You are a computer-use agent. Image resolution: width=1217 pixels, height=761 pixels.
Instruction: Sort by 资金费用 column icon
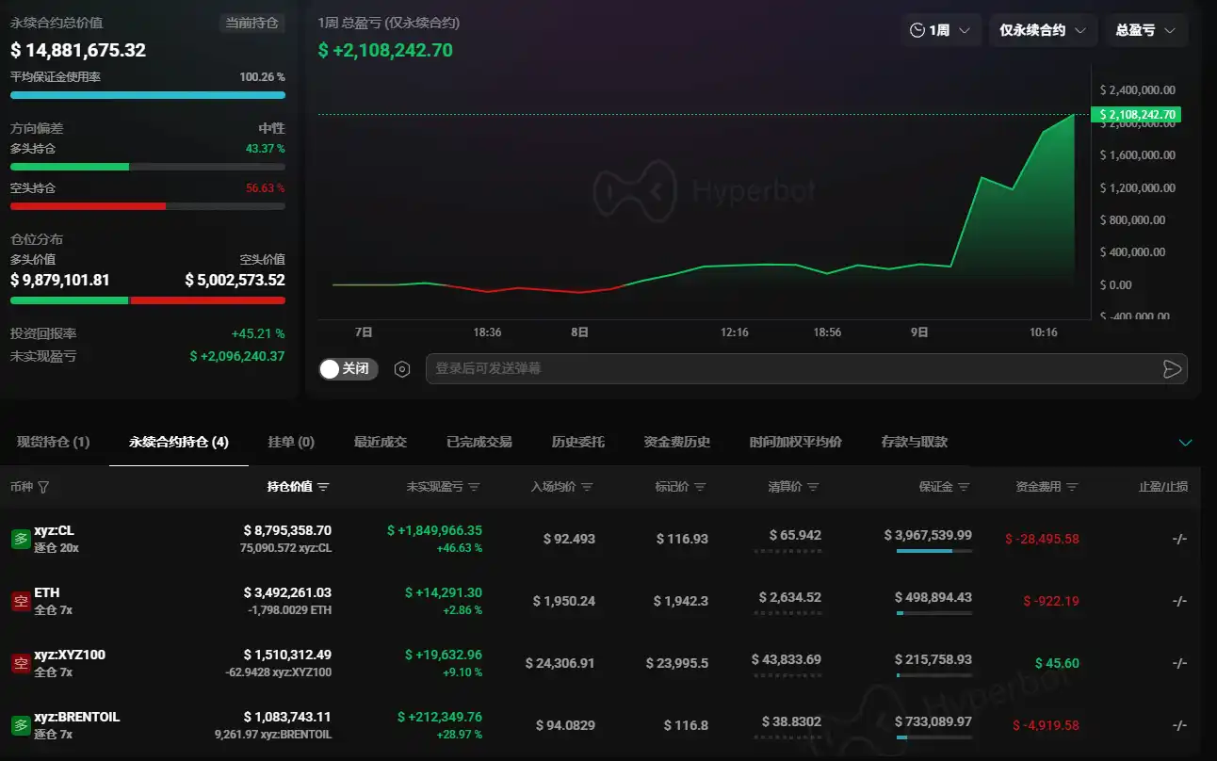[x=1072, y=487]
